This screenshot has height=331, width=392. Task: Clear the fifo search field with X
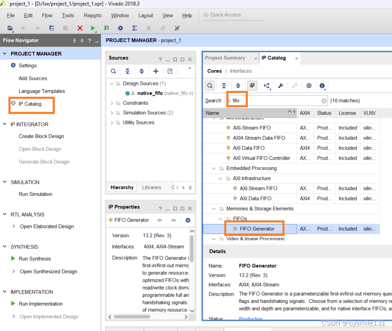[324, 101]
